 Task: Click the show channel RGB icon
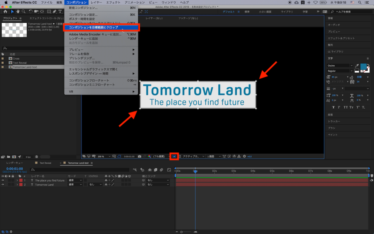pyautogui.click(x=149, y=156)
